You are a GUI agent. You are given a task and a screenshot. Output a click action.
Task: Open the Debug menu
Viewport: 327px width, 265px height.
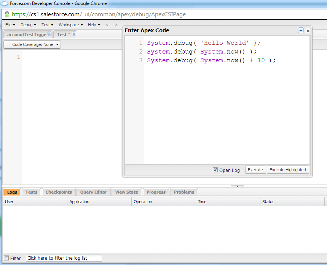[28, 25]
